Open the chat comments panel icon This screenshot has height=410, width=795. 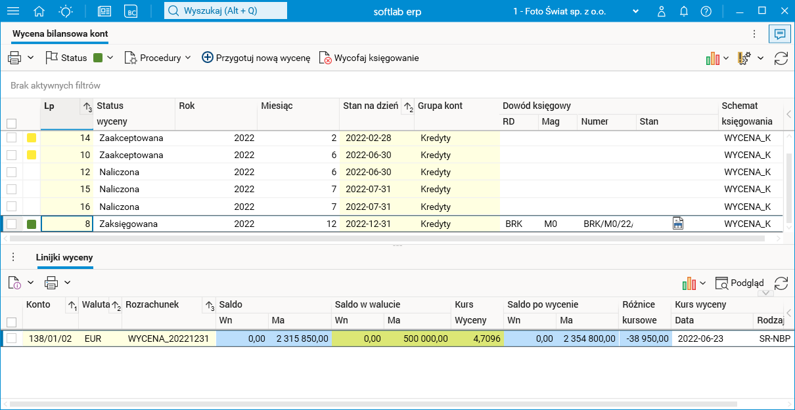[x=780, y=34]
